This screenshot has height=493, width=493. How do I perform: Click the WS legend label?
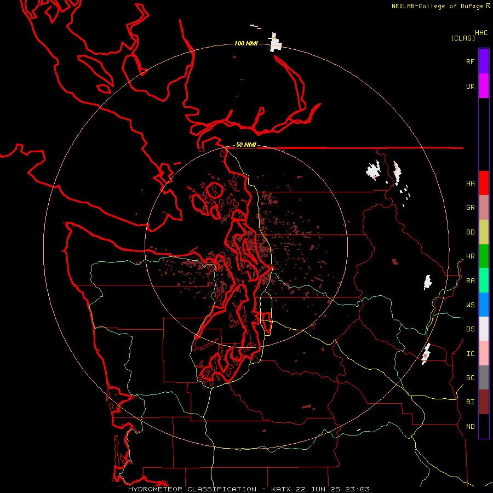(x=470, y=305)
